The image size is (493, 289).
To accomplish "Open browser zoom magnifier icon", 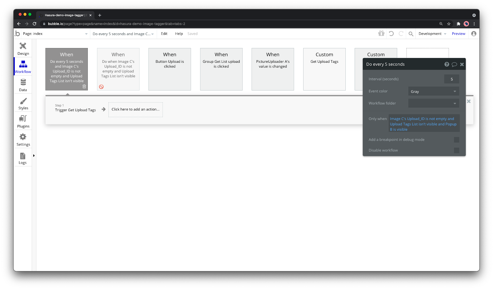I will [x=441, y=24].
